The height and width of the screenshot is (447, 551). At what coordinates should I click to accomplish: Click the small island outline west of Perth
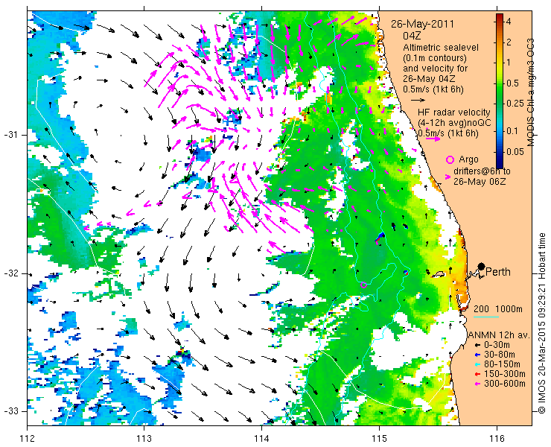click(439, 273)
